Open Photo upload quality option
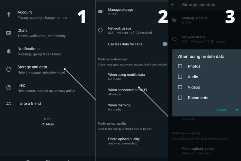Image resolution: width=241 pixels, height=161 pixels. point(132,141)
